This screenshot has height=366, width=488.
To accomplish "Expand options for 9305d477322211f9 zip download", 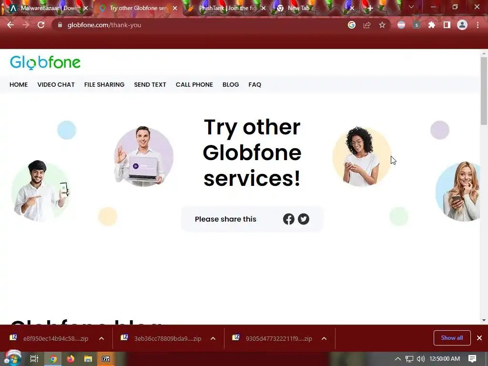I will pos(324,338).
